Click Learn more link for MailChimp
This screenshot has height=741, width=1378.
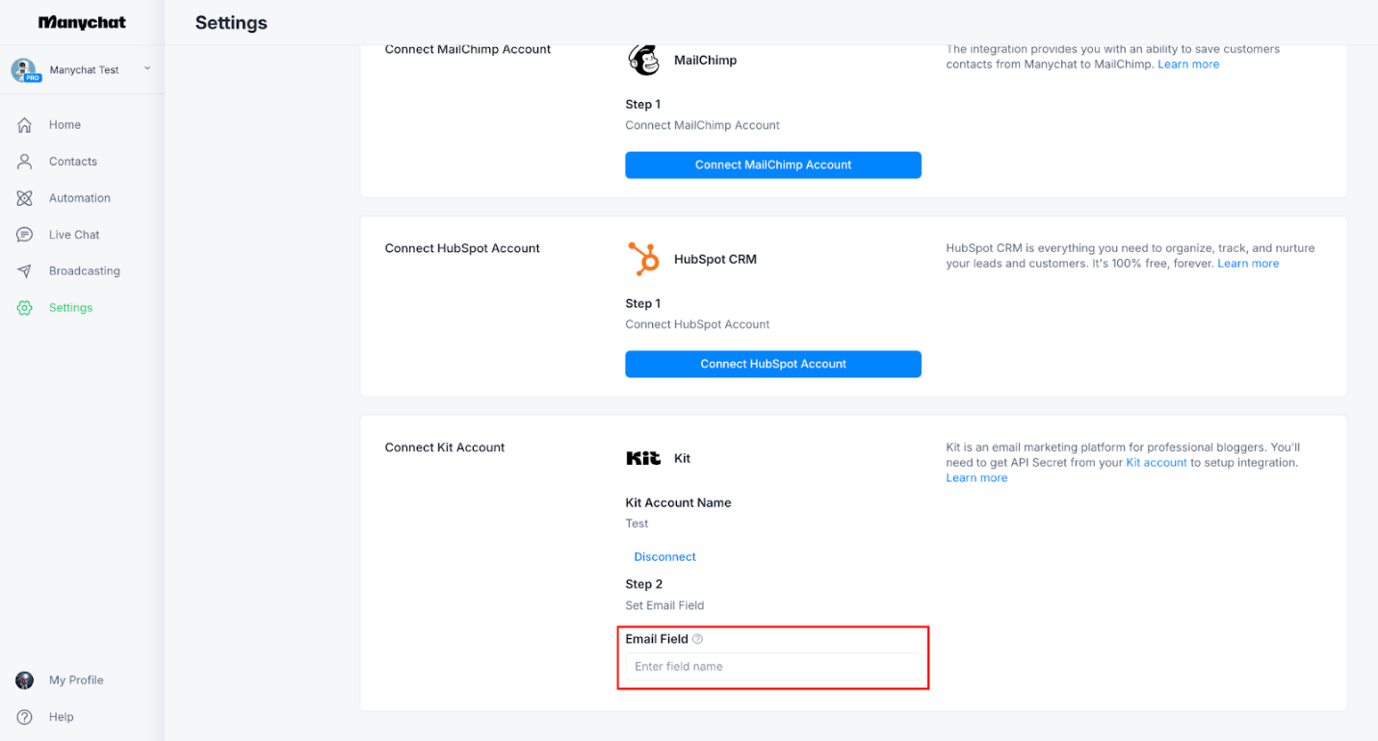[x=1188, y=64]
